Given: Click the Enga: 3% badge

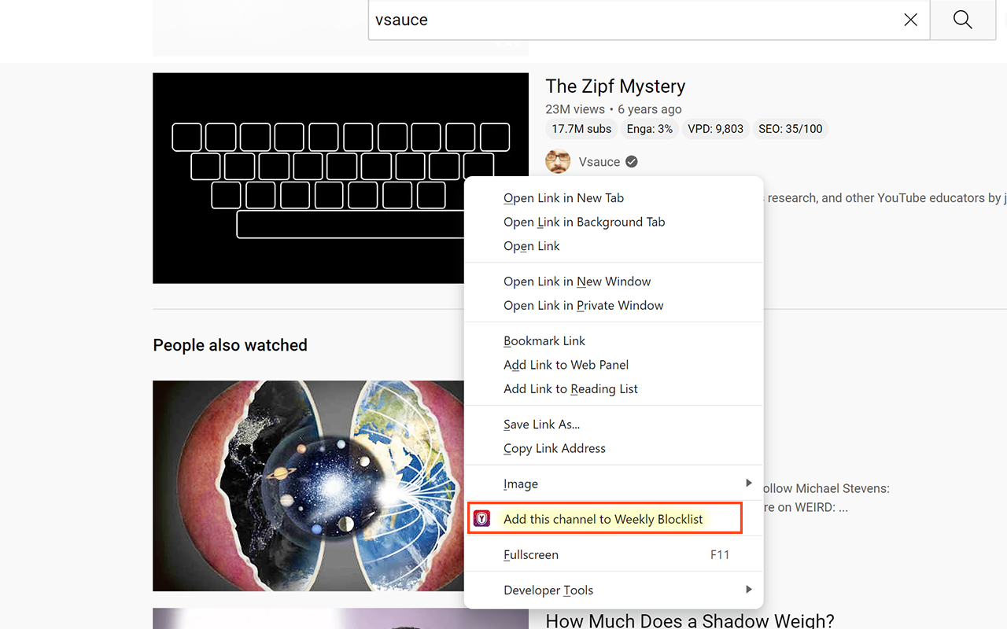Looking at the screenshot, I should coord(650,129).
